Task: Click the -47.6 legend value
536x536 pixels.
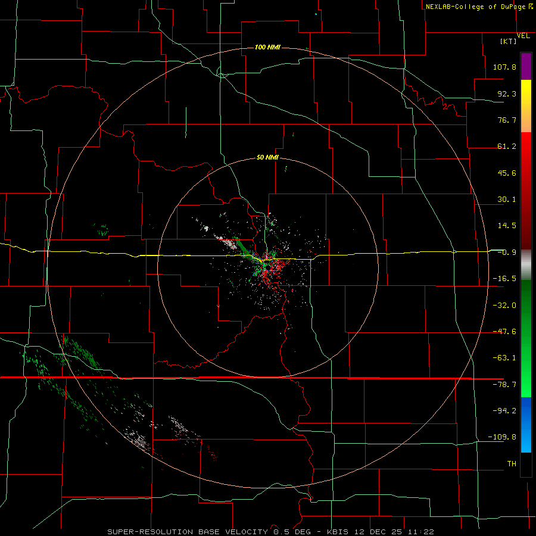Action: pyautogui.click(x=504, y=332)
